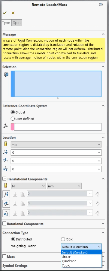Select the Global coordinate system radio

pos(13,112)
